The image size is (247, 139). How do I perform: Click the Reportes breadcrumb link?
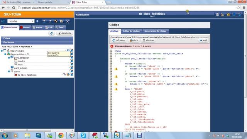(x=25, y=47)
